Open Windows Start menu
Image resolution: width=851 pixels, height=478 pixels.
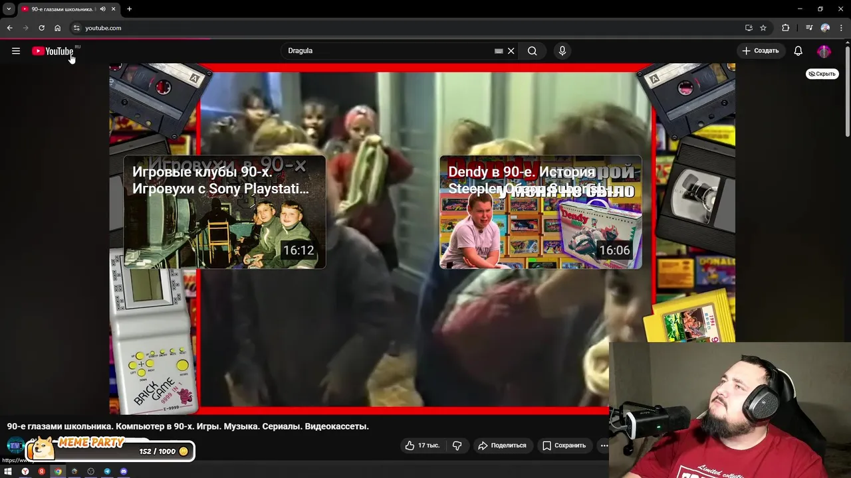click(x=8, y=471)
